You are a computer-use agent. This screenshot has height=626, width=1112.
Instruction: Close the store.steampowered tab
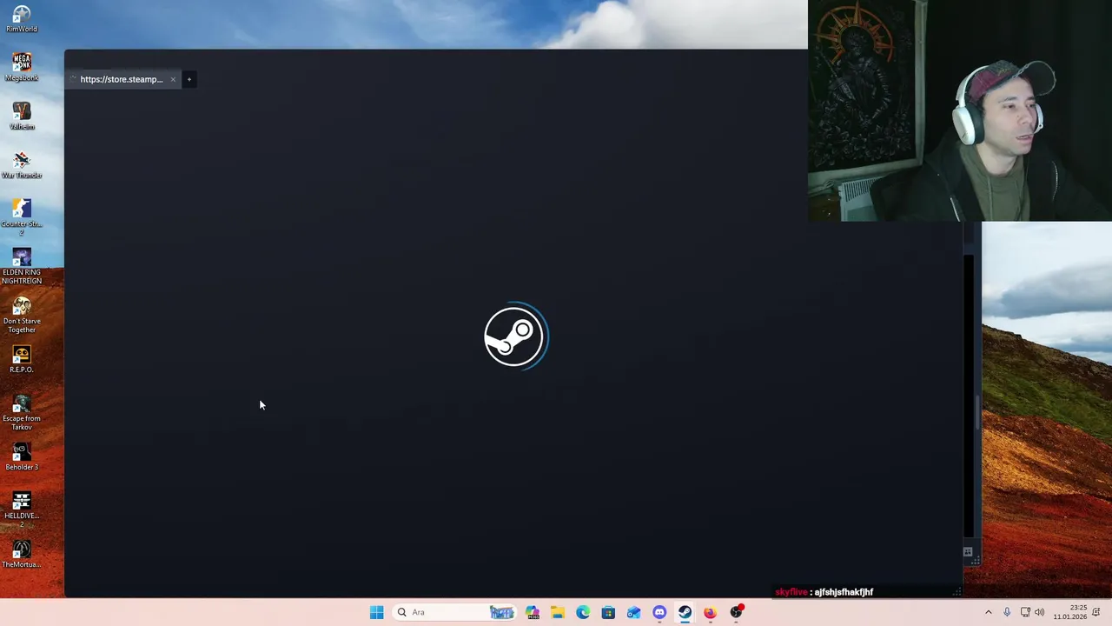point(173,79)
